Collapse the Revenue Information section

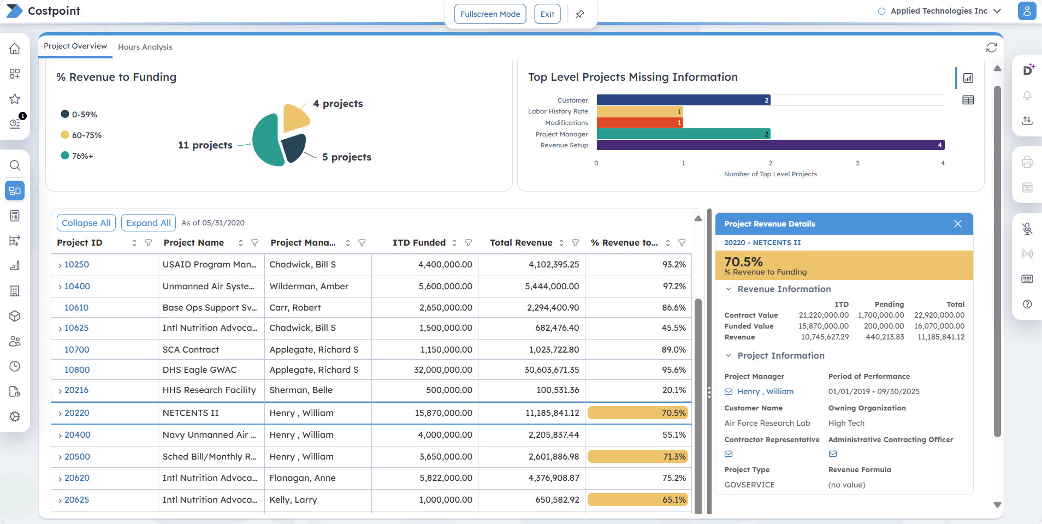click(x=728, y=289)
